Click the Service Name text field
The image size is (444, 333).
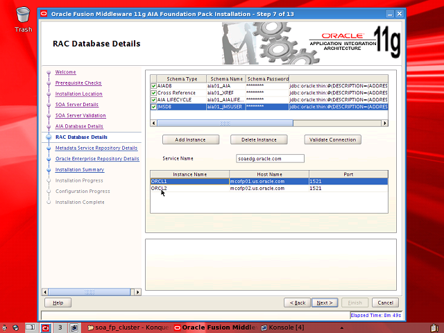(x=270, y=158)
